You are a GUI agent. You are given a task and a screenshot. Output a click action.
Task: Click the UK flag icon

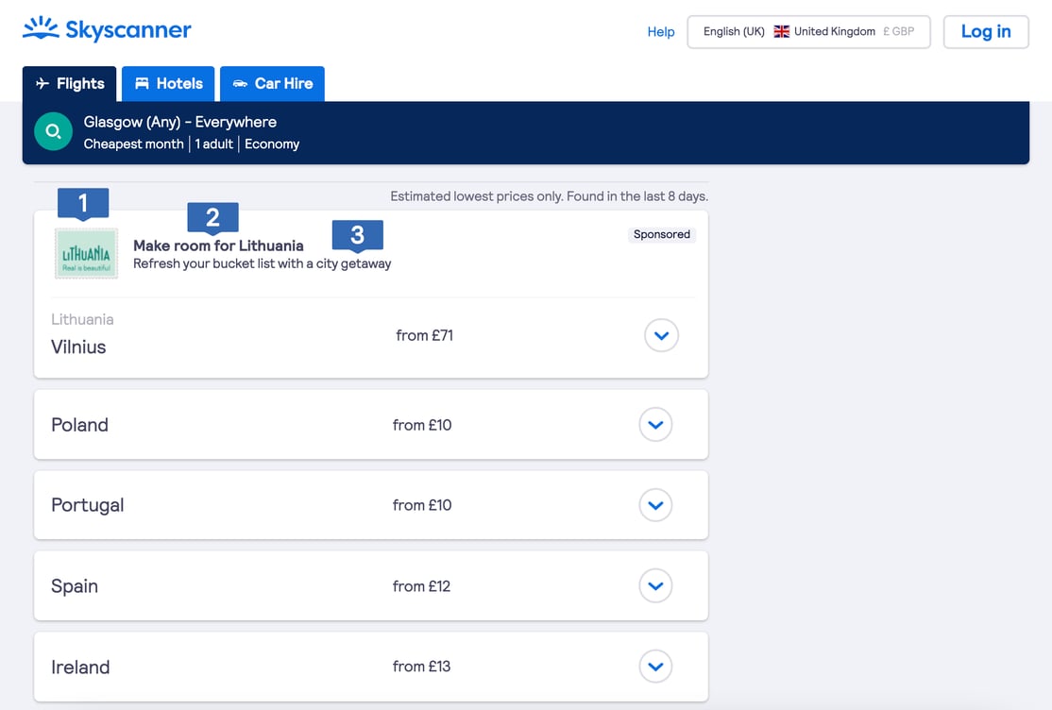pyautogui.click(x=781, y=31)
